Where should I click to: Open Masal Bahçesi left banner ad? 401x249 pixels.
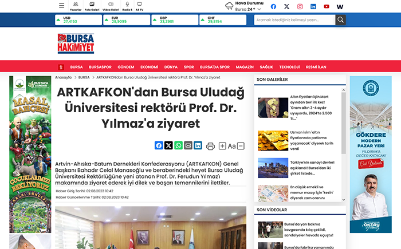[30, 154]
